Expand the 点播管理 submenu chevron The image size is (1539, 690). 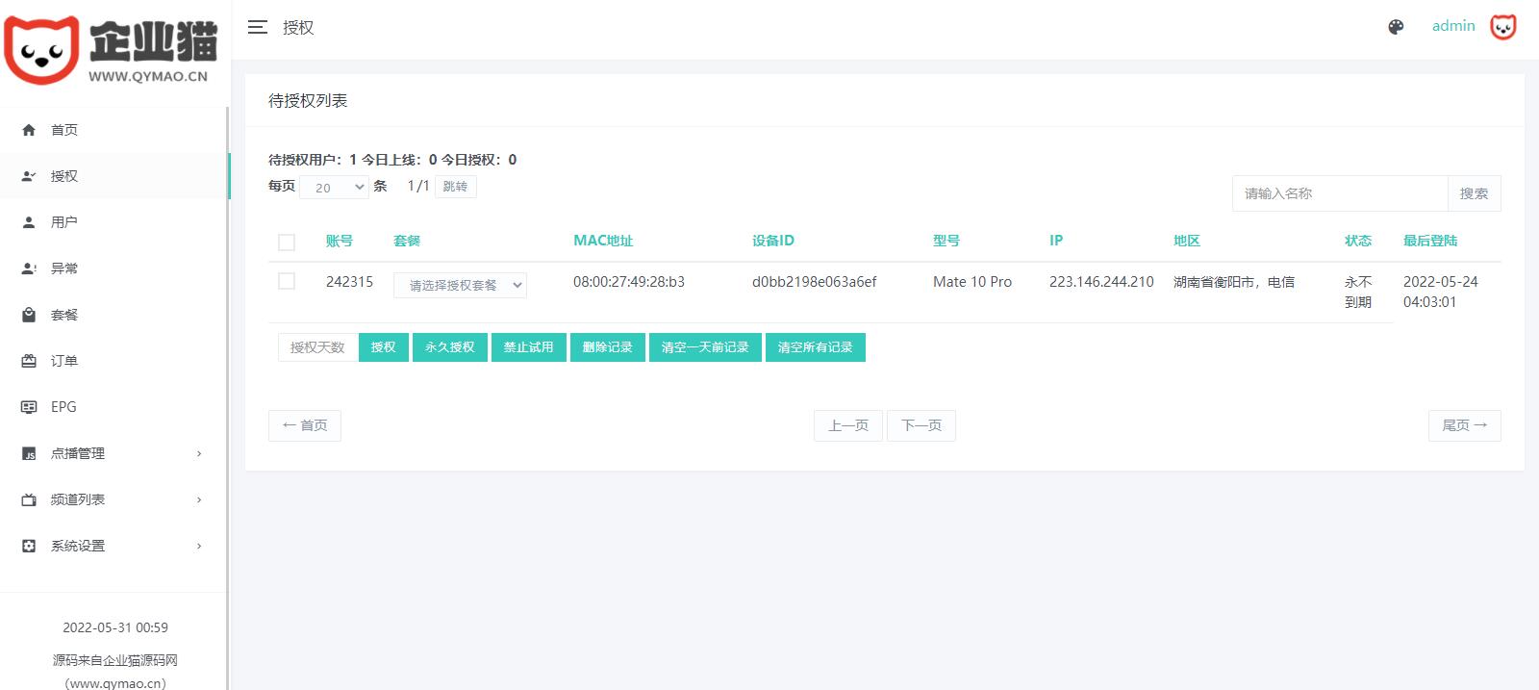coord(199,453)
